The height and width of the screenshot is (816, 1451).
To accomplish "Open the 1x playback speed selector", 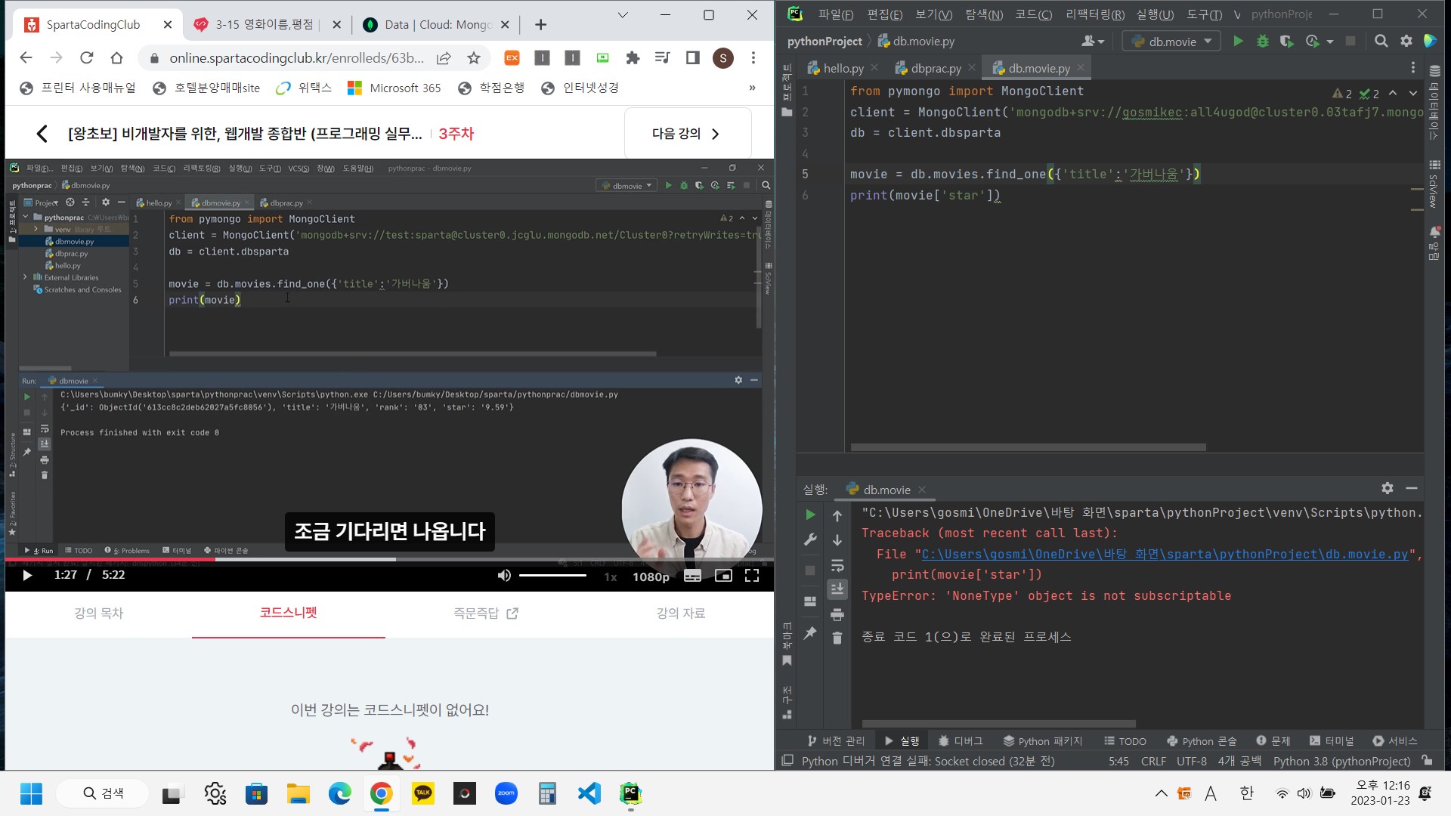I will pos(611,576).
